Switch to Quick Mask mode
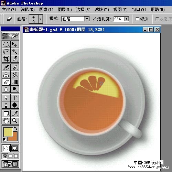Viewport: 172px width, 172px height. [x=15, y=148]
